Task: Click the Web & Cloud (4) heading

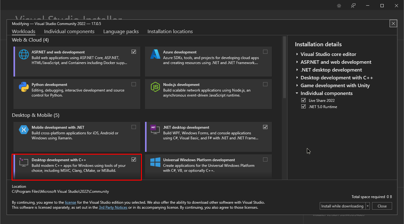Action: 30,40
